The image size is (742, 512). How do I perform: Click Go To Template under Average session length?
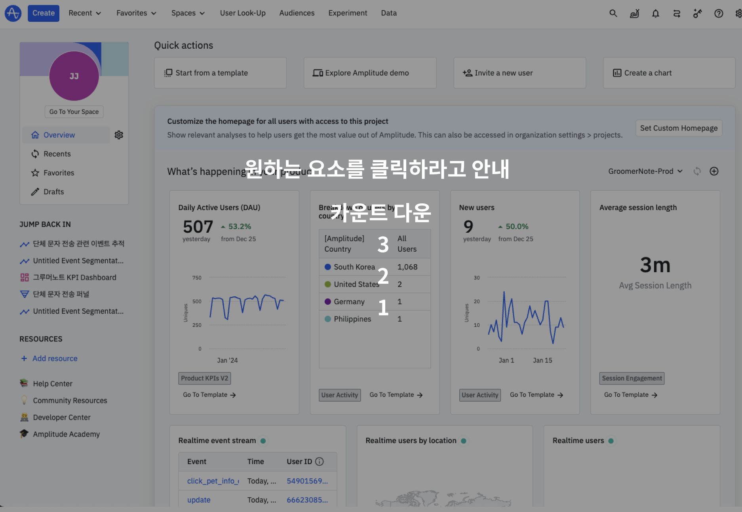coord(630,395)
